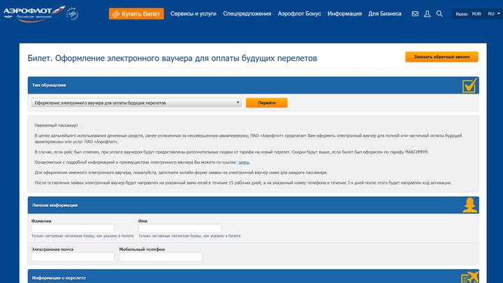The image size is (503, 283).
Task: Click the Личная информация section header
Action: coord(254,205)
